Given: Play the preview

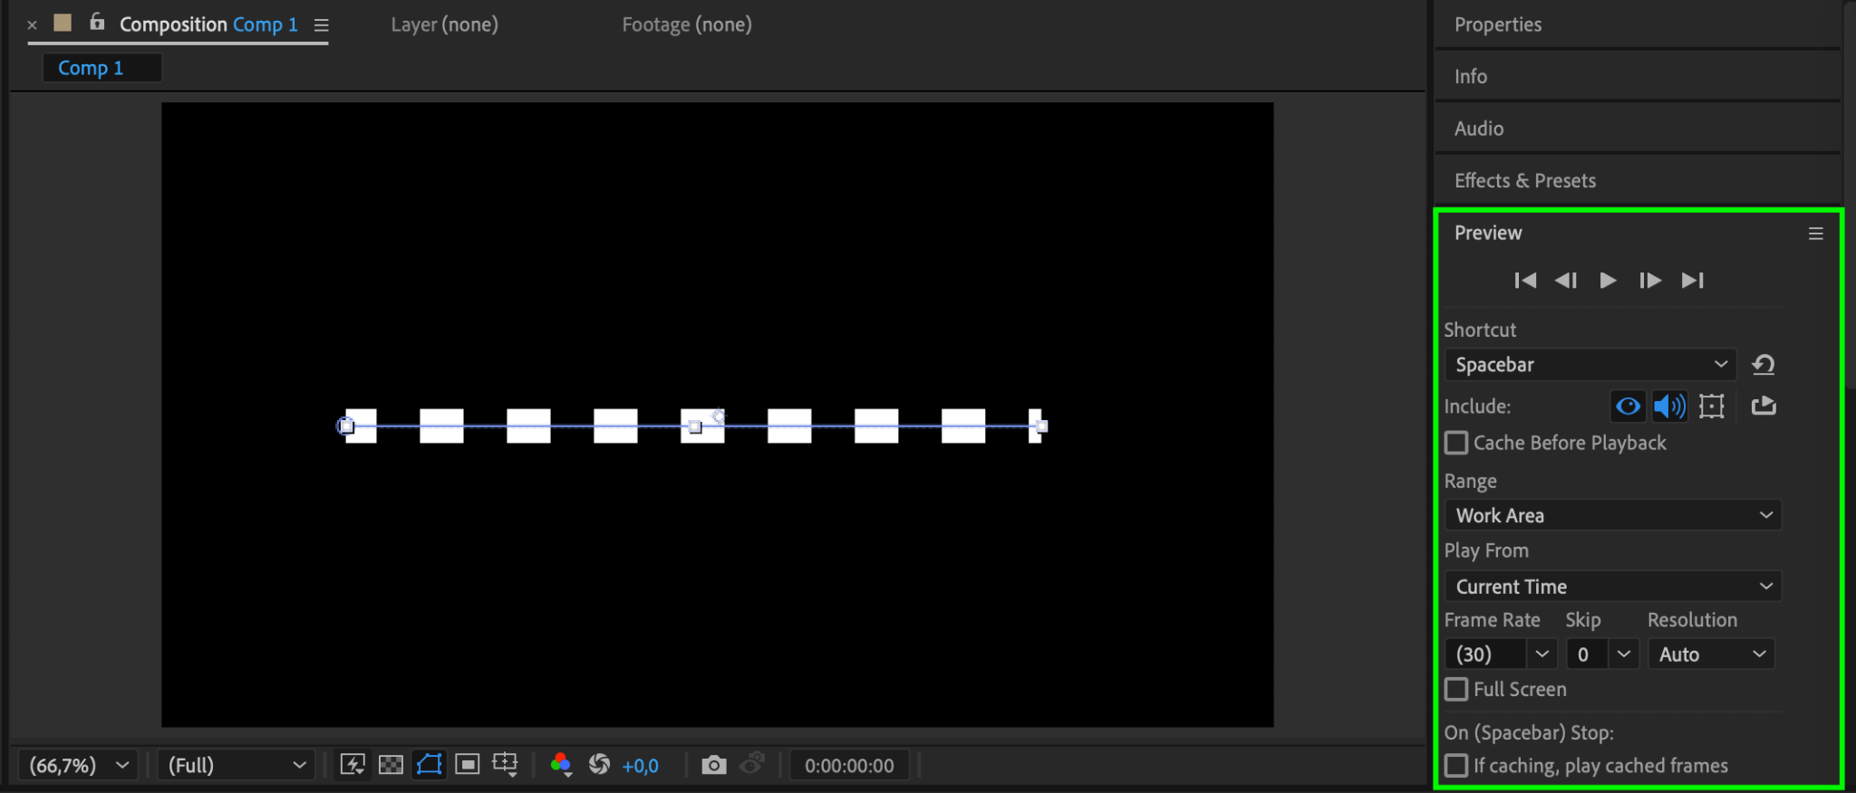Looking at the screenshot, I should coord(1608,281).
